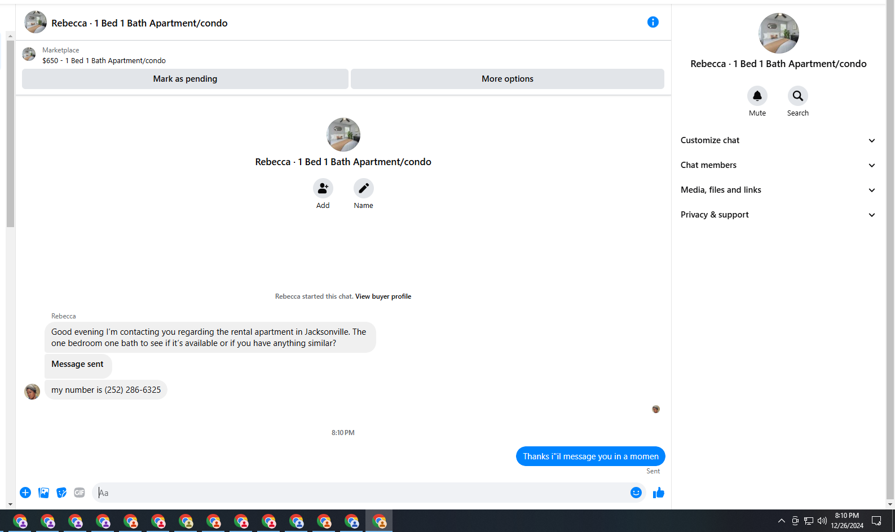Open volume control in system tray
The height and width of the screenshot is (532, 895).
(x=822, y=521)
